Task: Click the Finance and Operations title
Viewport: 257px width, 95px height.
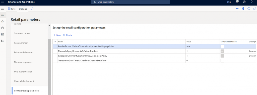Action: tap(21, 2)
